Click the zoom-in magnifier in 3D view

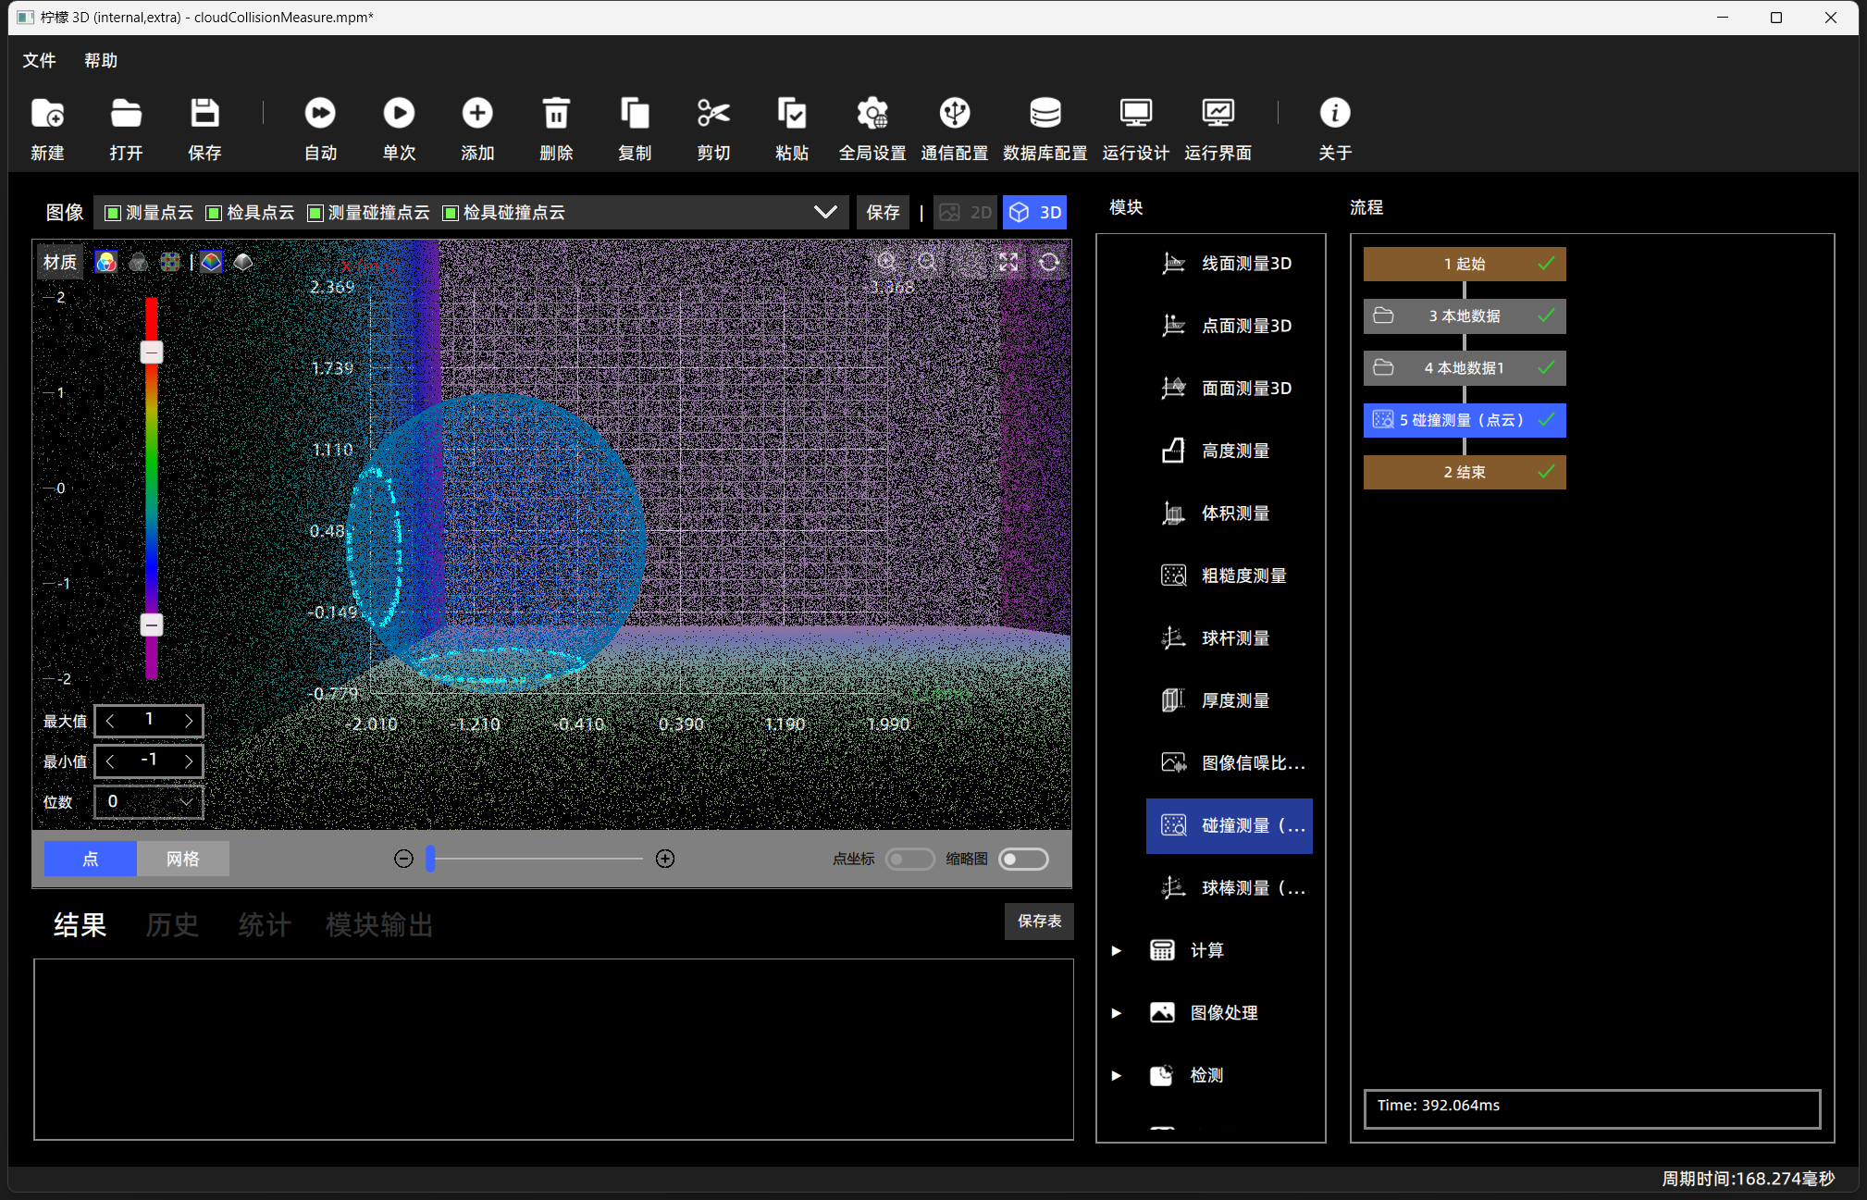886,263
